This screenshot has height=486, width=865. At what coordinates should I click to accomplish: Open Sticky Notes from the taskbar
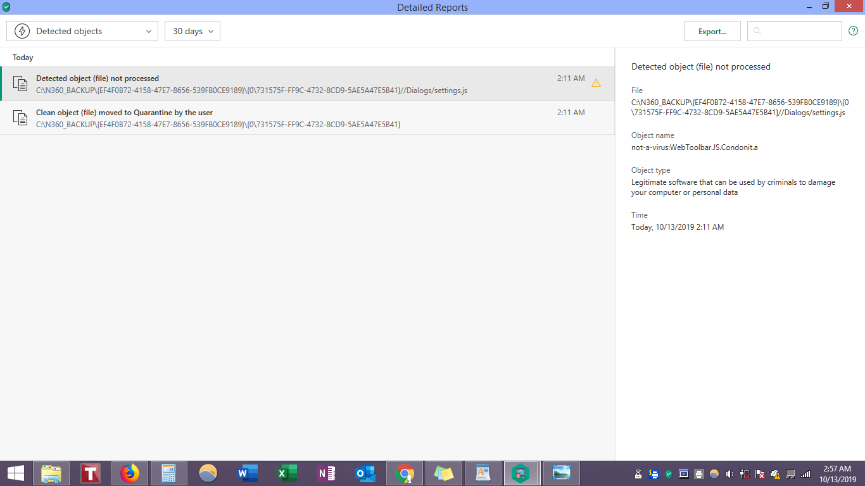444,473
